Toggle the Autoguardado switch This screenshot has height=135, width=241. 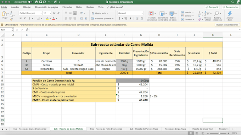30,2
